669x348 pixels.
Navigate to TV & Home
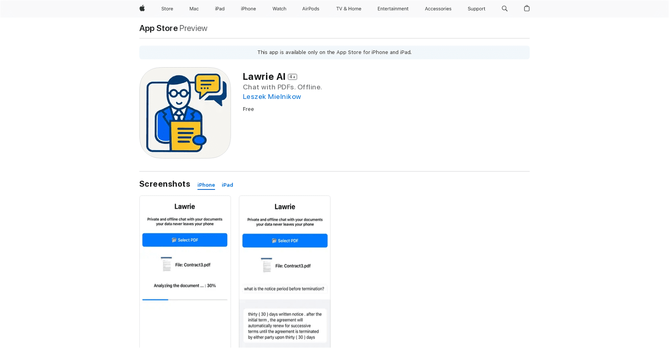[349, 9]
